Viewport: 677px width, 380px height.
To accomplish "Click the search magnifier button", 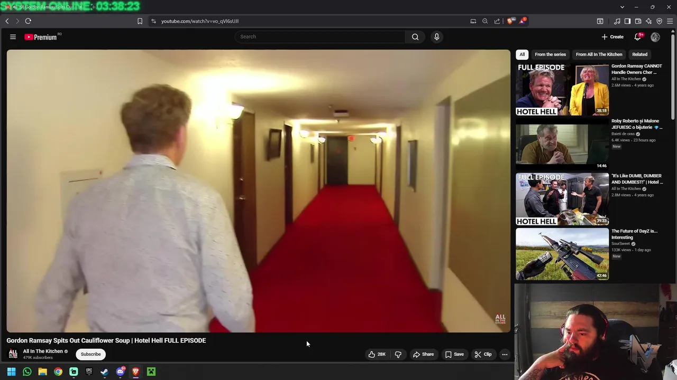I will click(415, 37).
